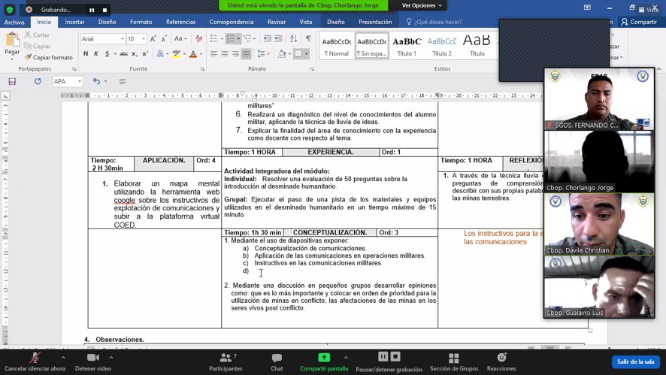
Task: Select the Copiar formato brush
Action: pos(48,57)
